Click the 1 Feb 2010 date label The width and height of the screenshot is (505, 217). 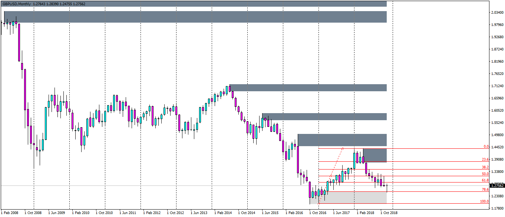coord(80,213)
